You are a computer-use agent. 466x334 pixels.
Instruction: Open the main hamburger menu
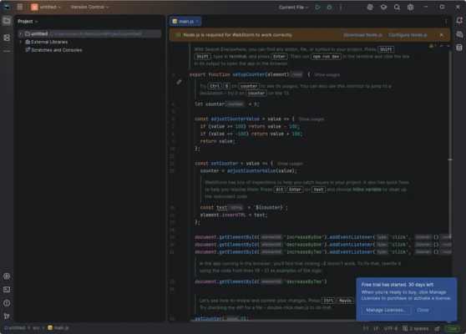19,7
